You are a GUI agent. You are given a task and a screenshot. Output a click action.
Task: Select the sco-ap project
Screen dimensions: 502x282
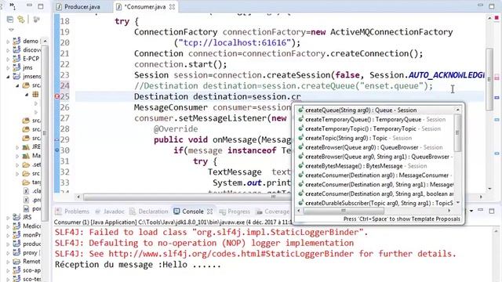27,270
